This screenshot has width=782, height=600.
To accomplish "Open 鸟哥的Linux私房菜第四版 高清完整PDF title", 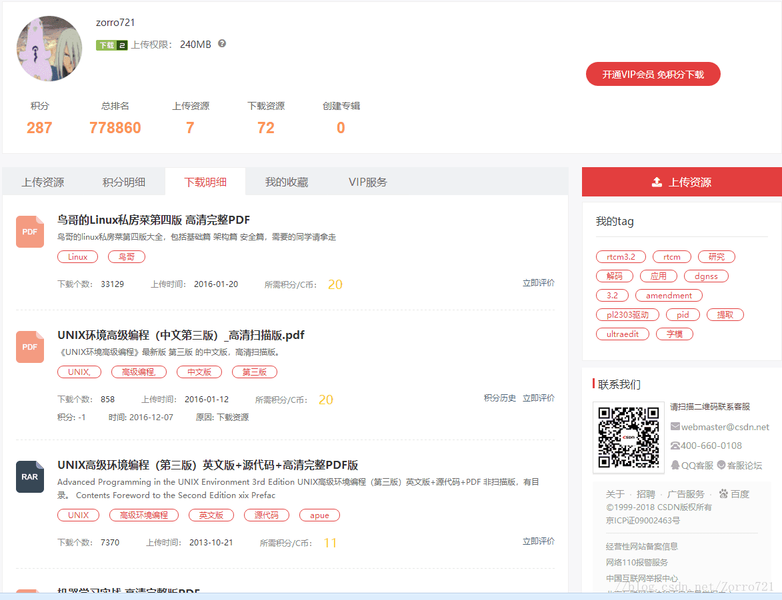I will click(153, 220).
